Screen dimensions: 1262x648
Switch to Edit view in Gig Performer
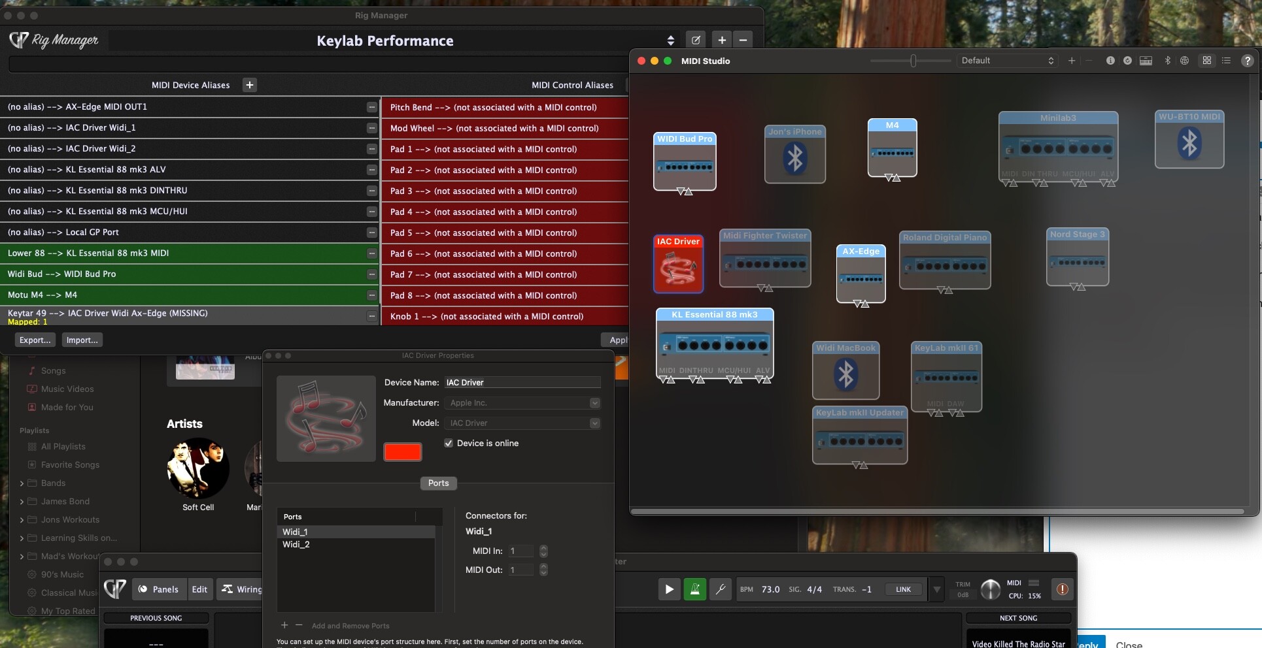(x=199, y=589)
